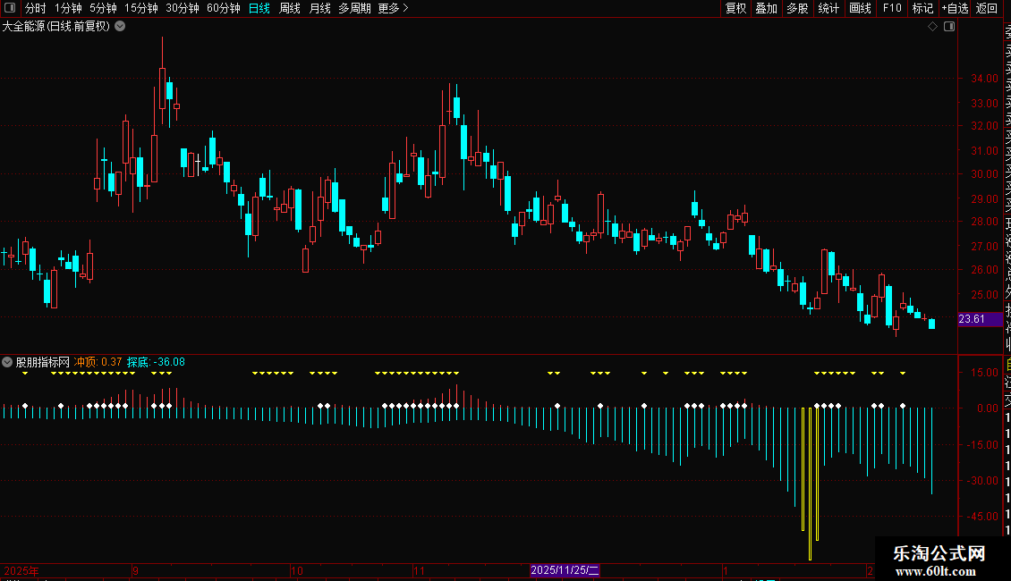
Task: Click the 2025年 label on time axis
Action: tap(21, 570)
